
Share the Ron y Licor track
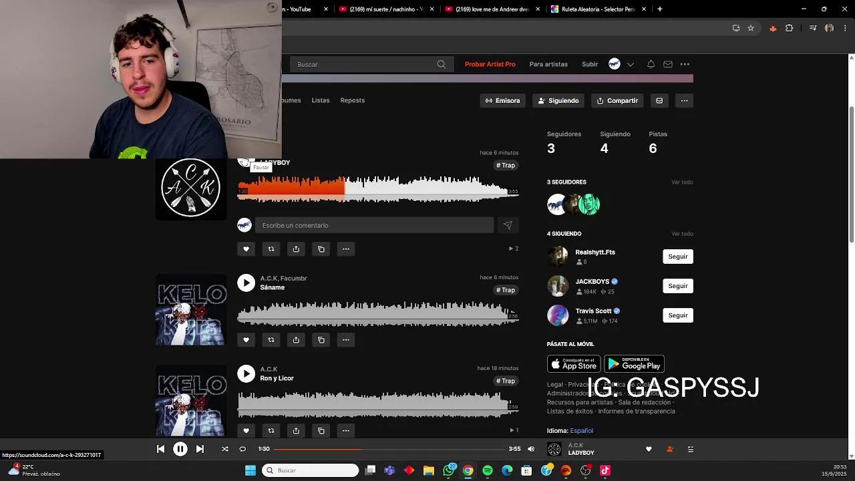coord(296,431)
